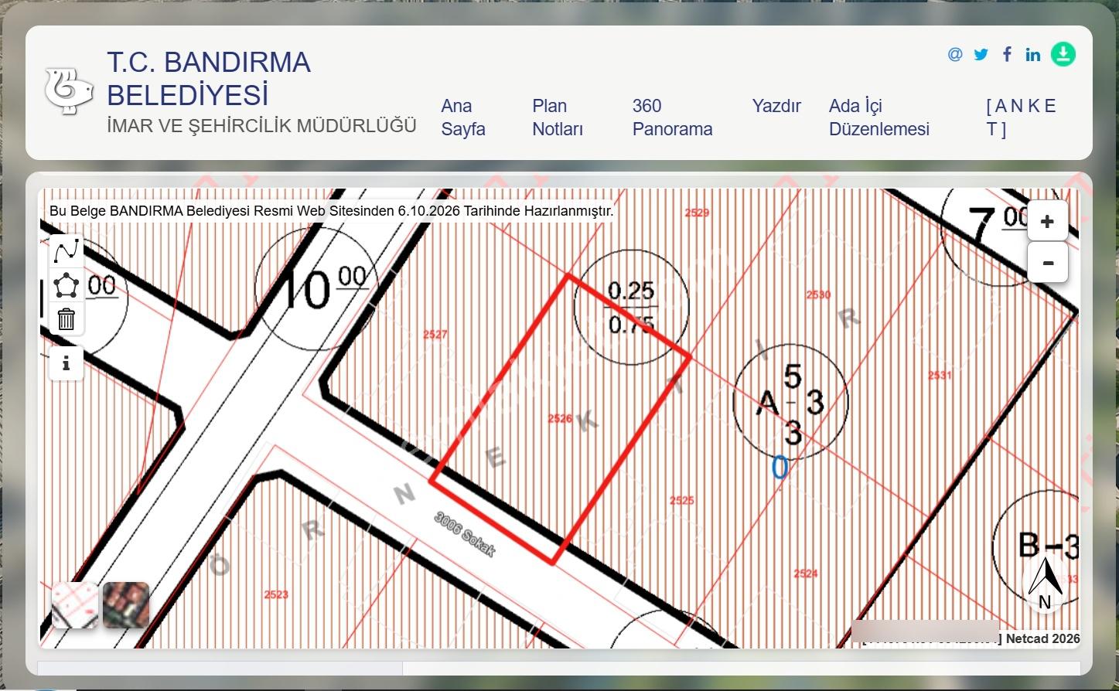The height and width of the screenshot is (691, 1119).
Task: Click the 0.25/0.75 density circle
Action: point(631,307)
